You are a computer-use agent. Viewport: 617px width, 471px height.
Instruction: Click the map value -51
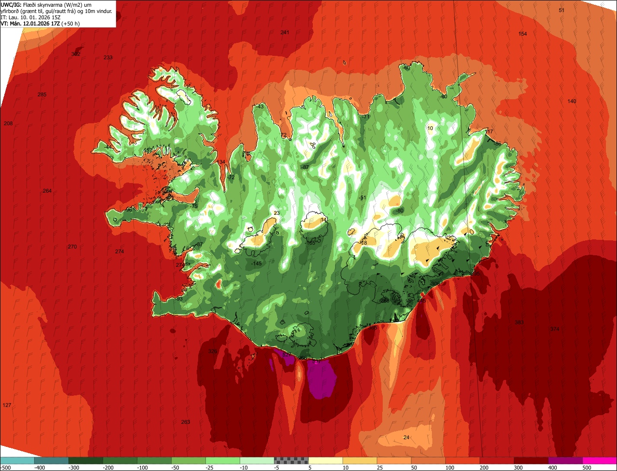point(362,197)
